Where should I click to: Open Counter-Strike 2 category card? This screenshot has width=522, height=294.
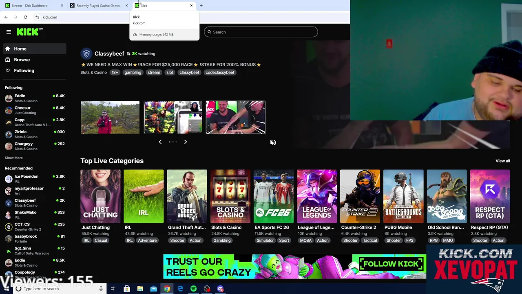[360, 196]
